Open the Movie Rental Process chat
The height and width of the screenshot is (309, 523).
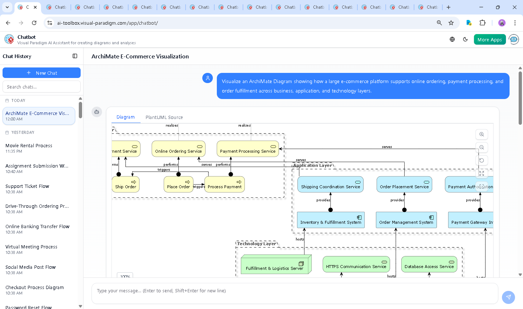[29, 148]
